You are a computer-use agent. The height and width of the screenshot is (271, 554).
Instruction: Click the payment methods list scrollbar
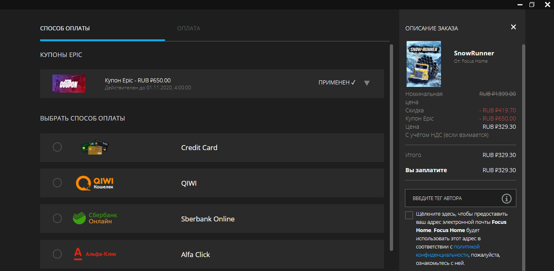click(391, 147)
